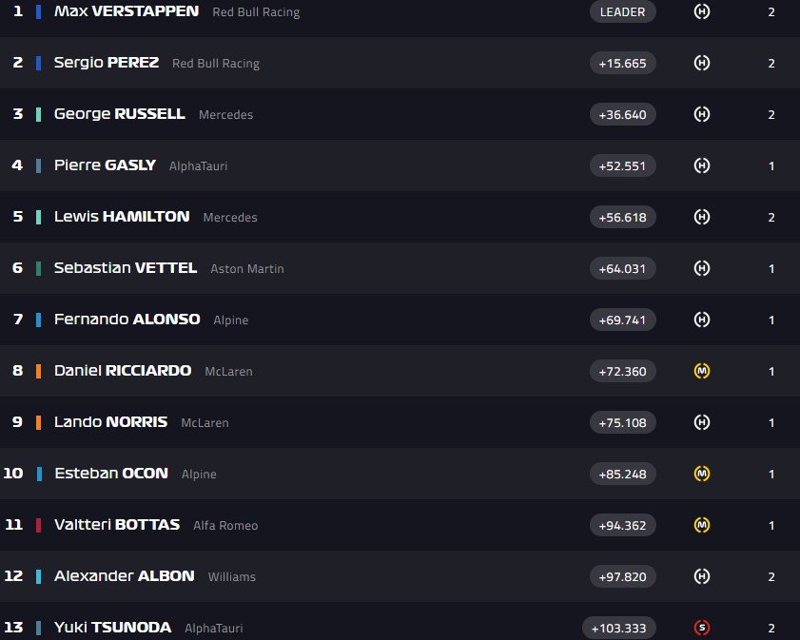
Task: Click Bottas's medium tyre icon
Action: 702,525
